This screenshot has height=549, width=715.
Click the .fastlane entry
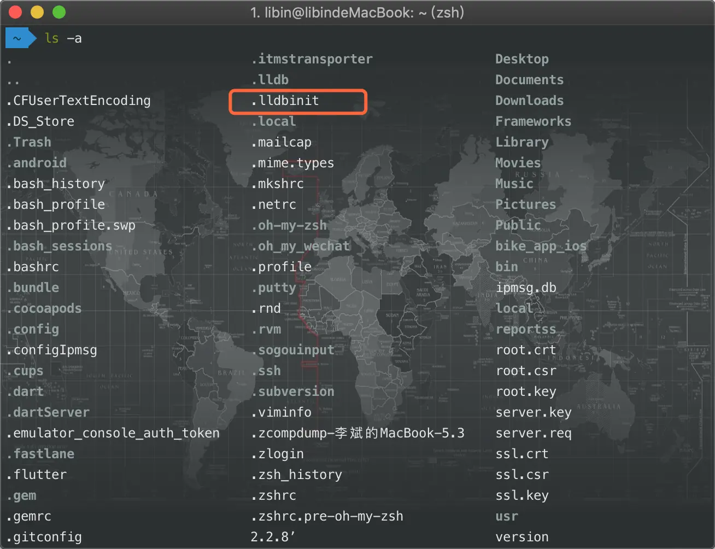(x=40, y=454)
